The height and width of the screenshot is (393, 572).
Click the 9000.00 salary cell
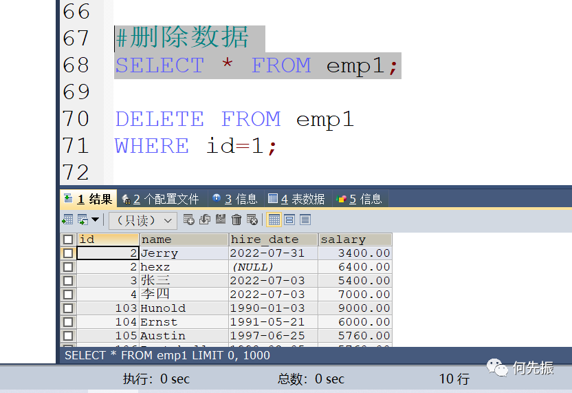pos(355,308)
